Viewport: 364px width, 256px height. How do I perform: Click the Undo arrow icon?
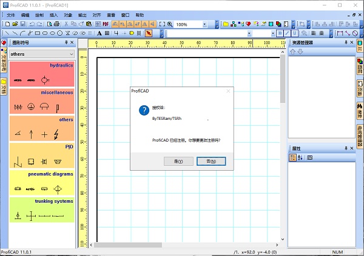(x=32, y=24)
